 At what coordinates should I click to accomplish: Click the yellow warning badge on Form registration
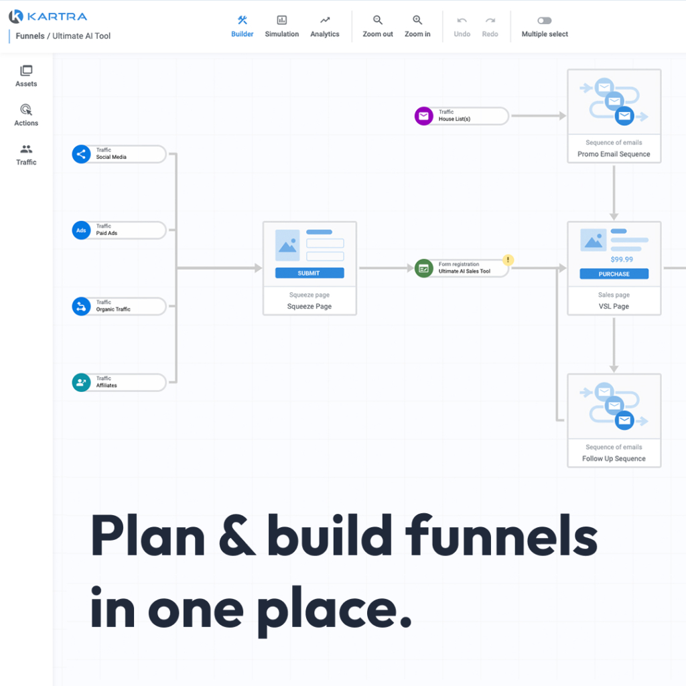tap(508, 260)
